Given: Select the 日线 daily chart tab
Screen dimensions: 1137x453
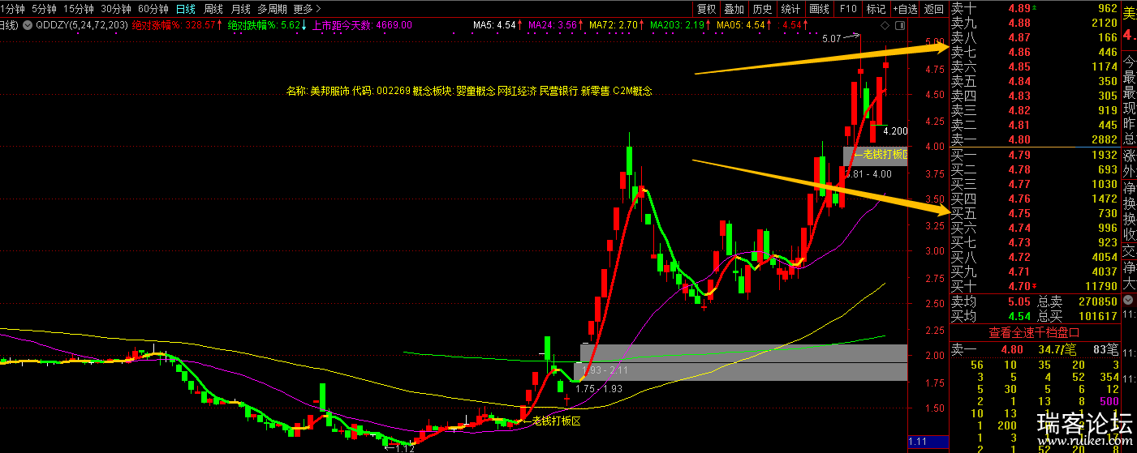Looking at the screenshot, I should point(186,9).
